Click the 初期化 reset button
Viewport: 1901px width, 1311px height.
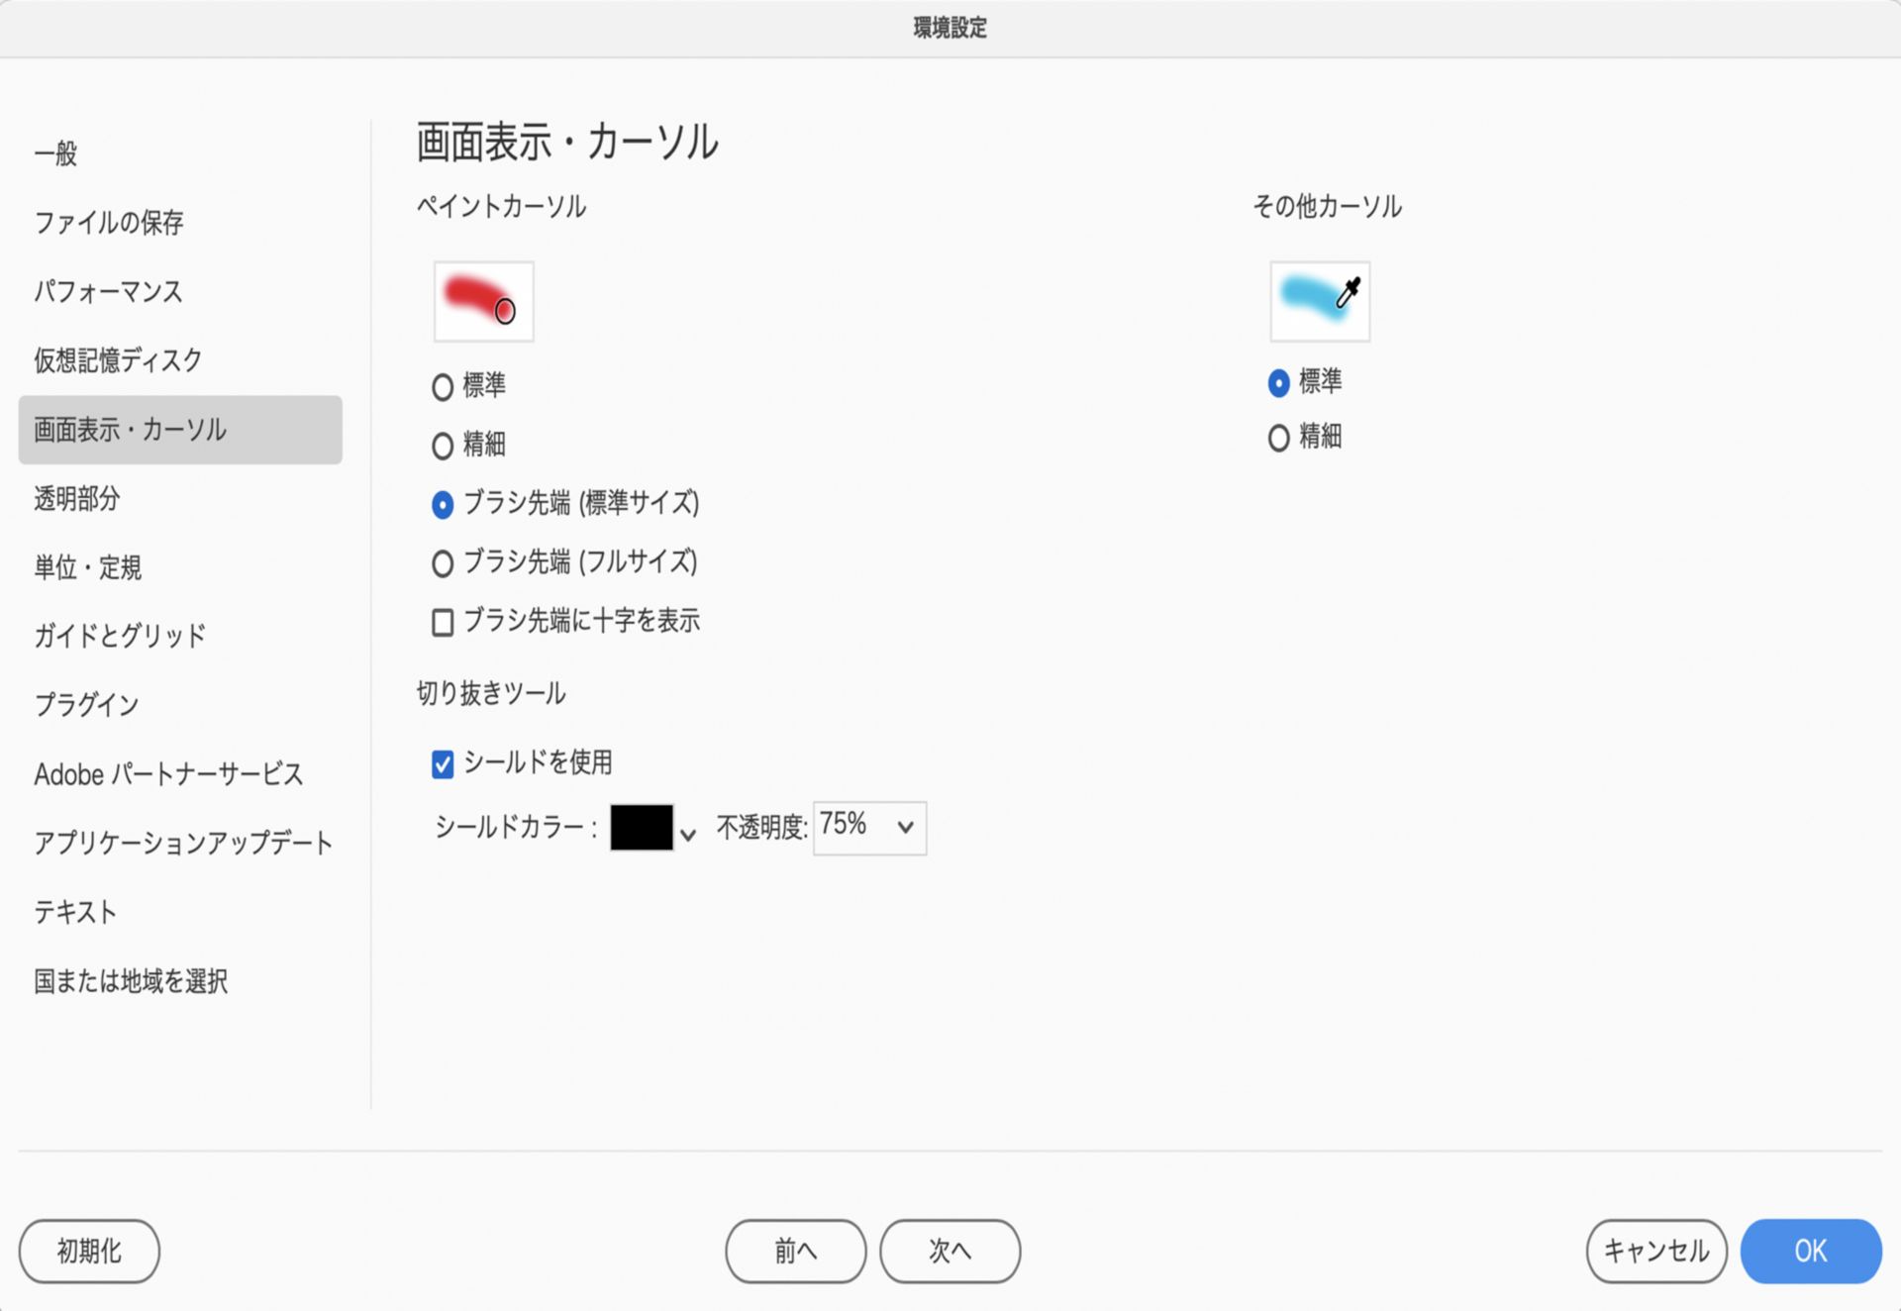[x=89, y=1251]
